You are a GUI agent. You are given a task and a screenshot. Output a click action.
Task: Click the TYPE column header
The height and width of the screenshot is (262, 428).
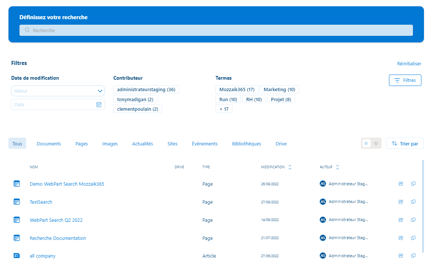click(206, 167)
